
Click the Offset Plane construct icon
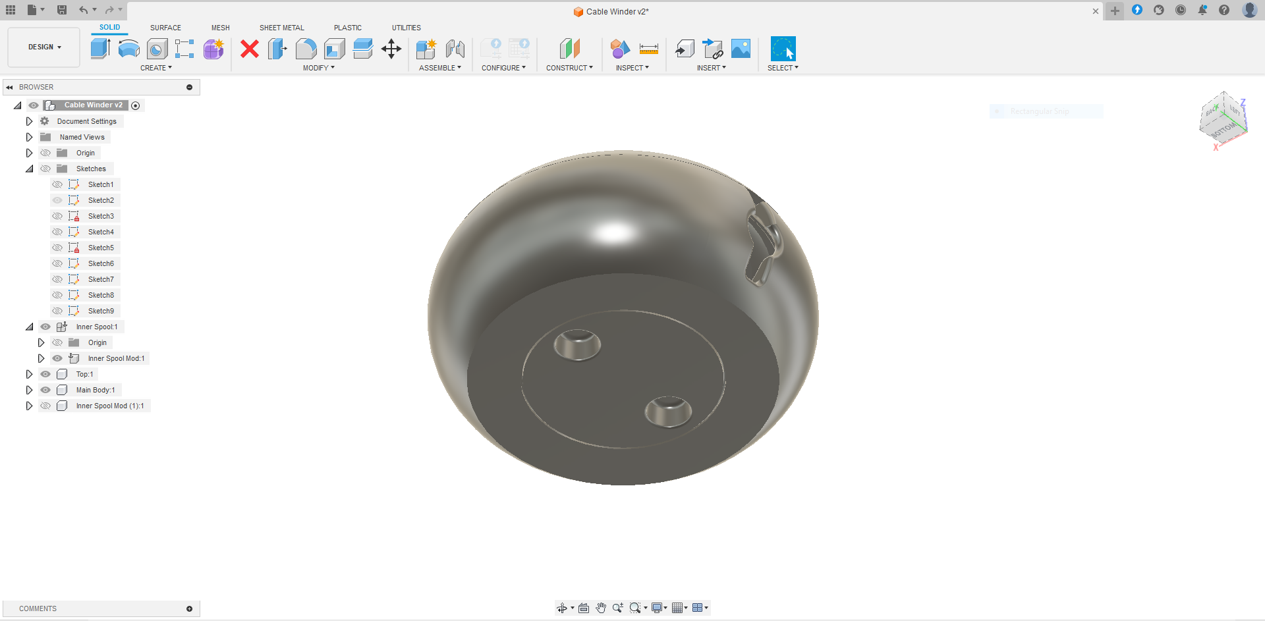(569, 49)
